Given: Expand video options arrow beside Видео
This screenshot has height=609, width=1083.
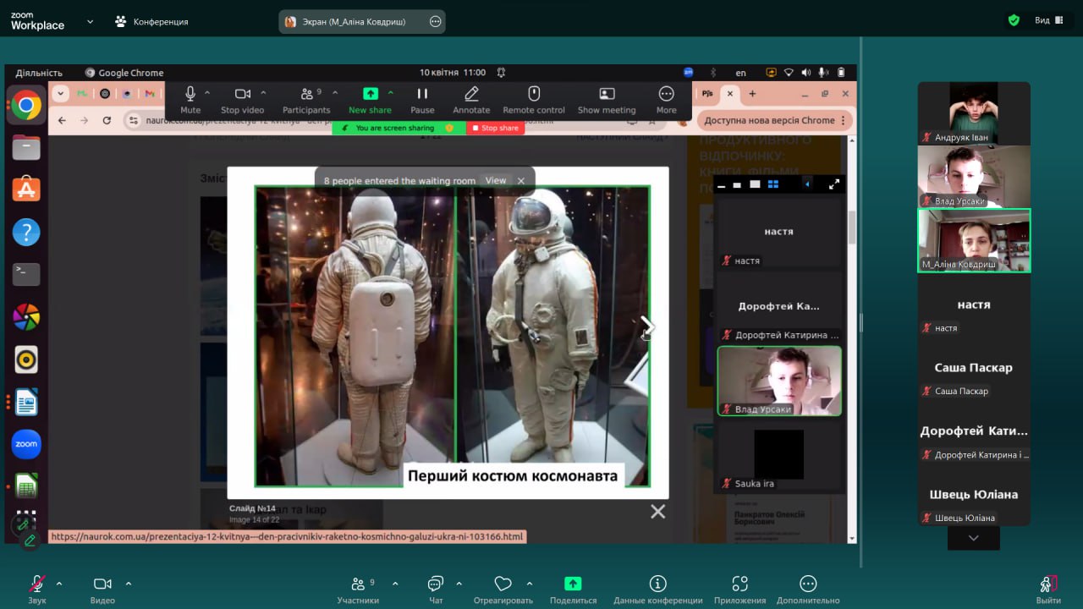Looking at the screenshot, I should click(x=129, y=584).
